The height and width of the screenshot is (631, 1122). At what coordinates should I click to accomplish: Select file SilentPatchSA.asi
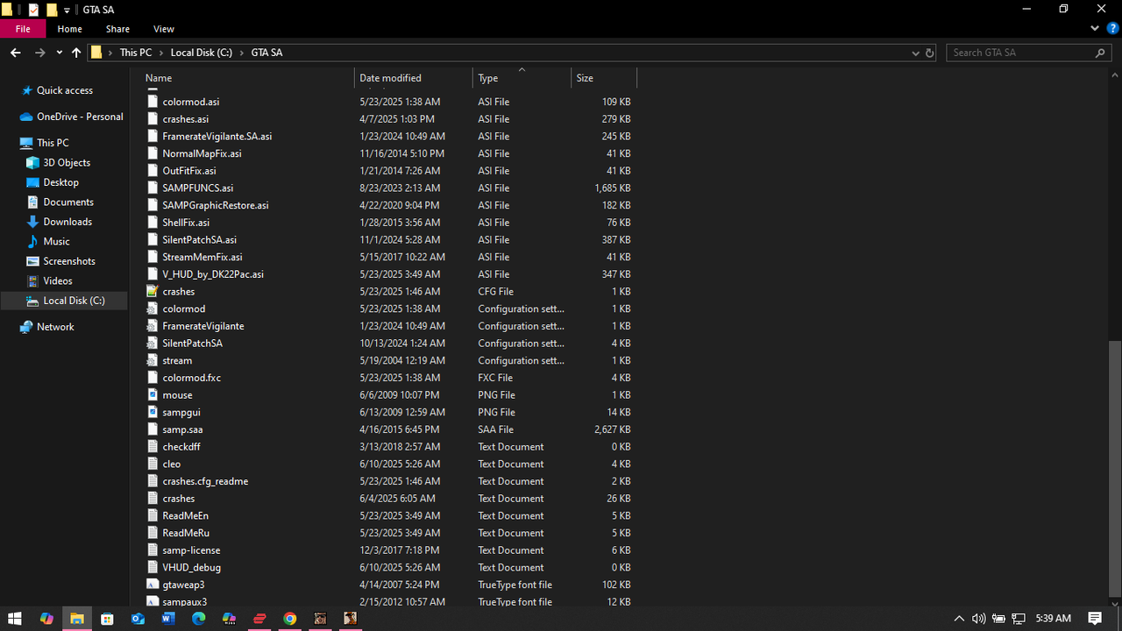point(200,240)
